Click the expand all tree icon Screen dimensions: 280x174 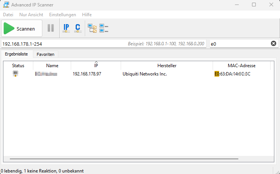tap(92, 28)
